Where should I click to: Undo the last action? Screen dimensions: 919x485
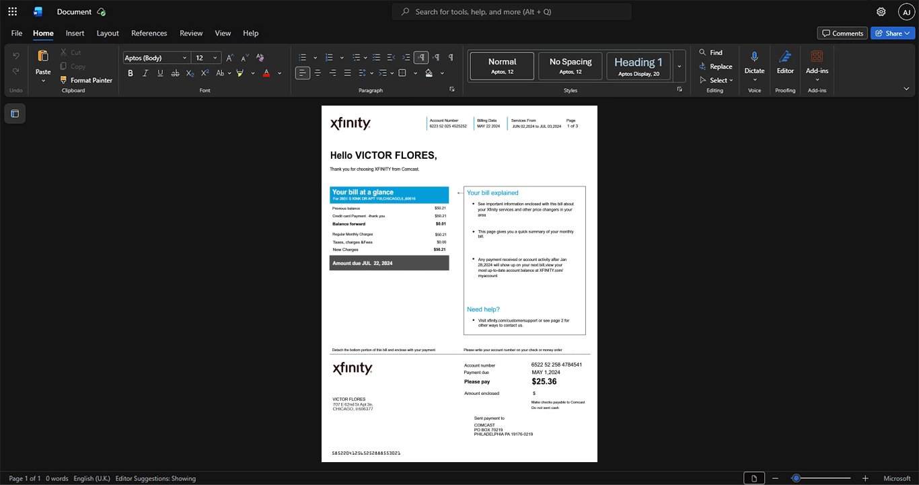(16, 56)
